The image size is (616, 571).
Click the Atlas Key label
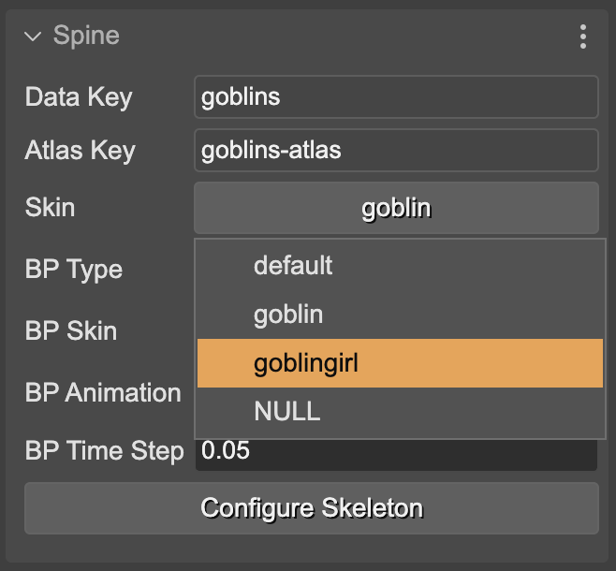tap(81, 151)
